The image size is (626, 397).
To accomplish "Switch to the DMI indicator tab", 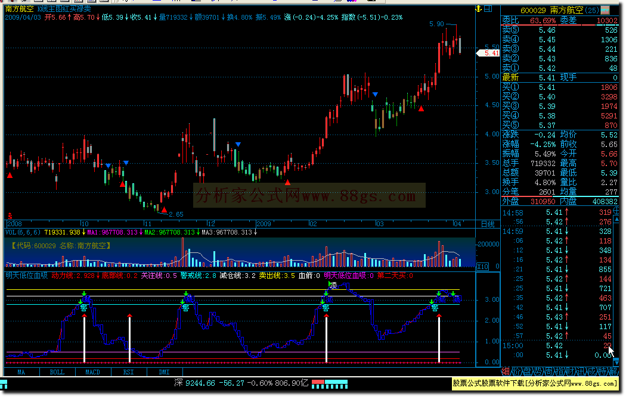I will point(164,372).
